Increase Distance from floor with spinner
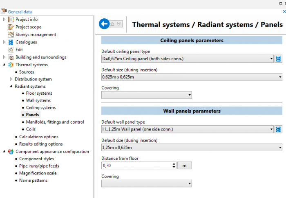The image size is (286, 198). pyautogui.click(x=174, y=164)
